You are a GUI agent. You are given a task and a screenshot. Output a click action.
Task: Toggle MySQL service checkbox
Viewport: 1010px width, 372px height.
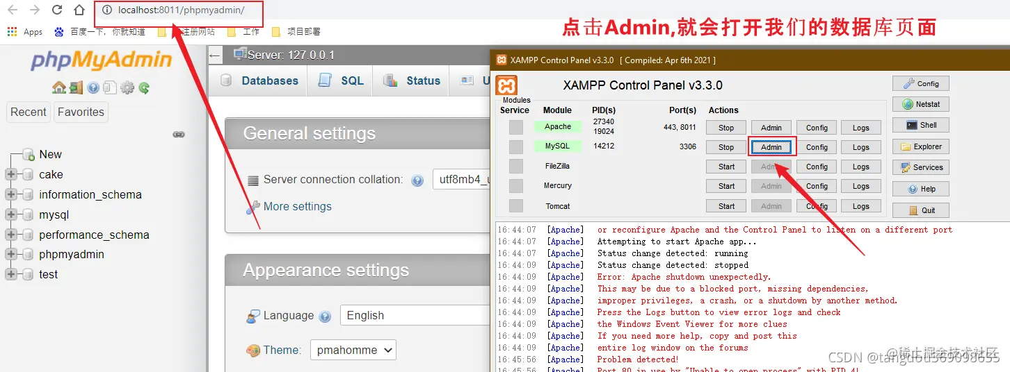[x=515, y=146]
